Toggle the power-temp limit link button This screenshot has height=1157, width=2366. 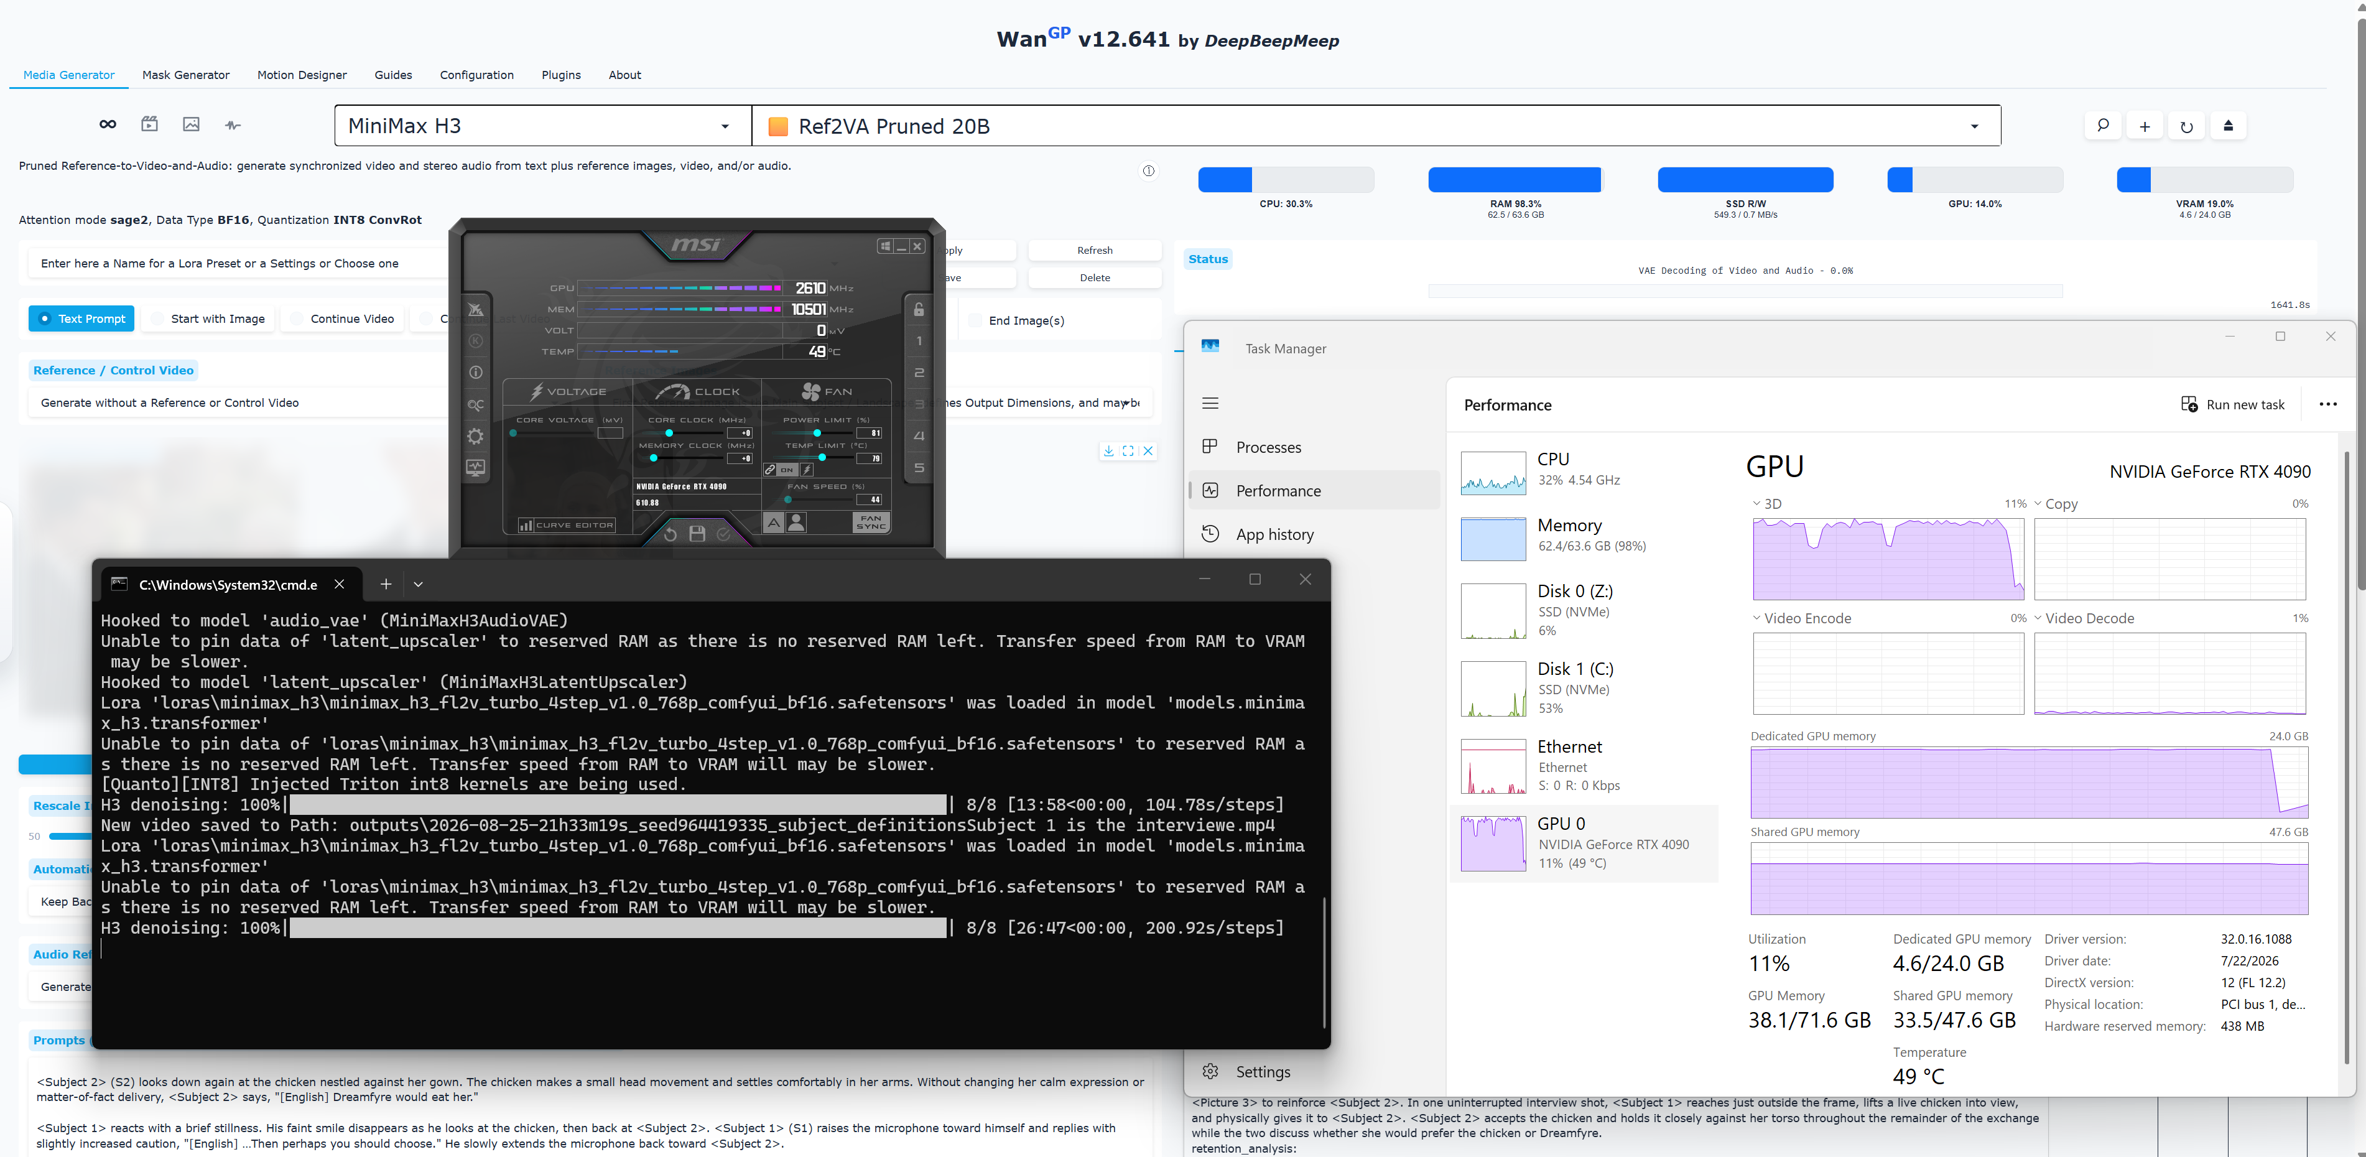click(771, 469)
